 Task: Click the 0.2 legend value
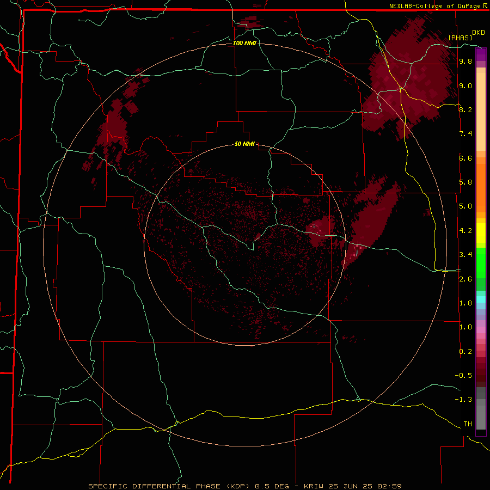(x=465, y=352)
